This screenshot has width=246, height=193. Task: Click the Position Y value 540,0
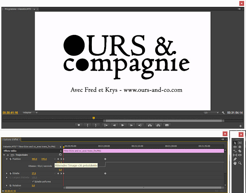pos(44,159)
